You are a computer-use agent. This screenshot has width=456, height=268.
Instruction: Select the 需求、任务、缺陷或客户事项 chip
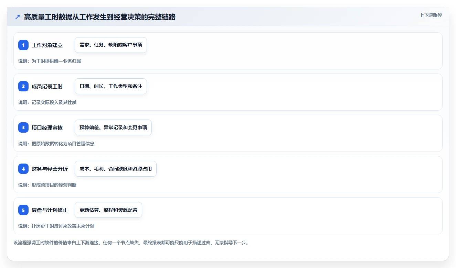click(x=111, y=45)
